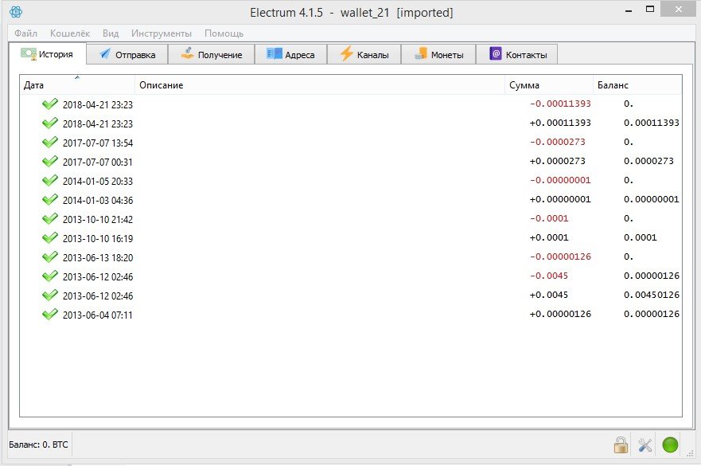This screenshot has width=701, height=466.
Task: Click the +0.0001 amount value
Action: pyautogui.click(x=549, y=237)
